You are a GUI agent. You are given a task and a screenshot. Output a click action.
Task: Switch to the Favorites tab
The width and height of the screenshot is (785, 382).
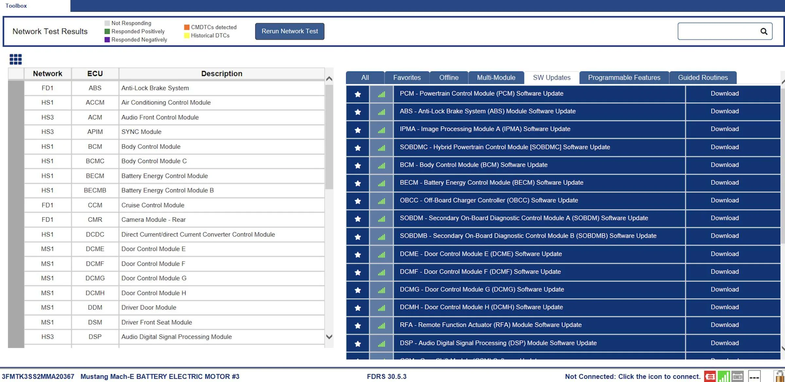(x=407, y=78)
